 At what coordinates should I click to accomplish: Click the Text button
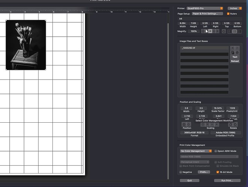click(235, 57)
